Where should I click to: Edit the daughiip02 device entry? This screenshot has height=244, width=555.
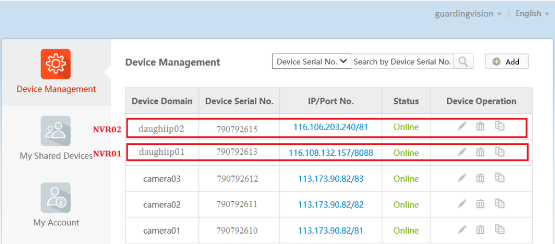tap(462, 126)
